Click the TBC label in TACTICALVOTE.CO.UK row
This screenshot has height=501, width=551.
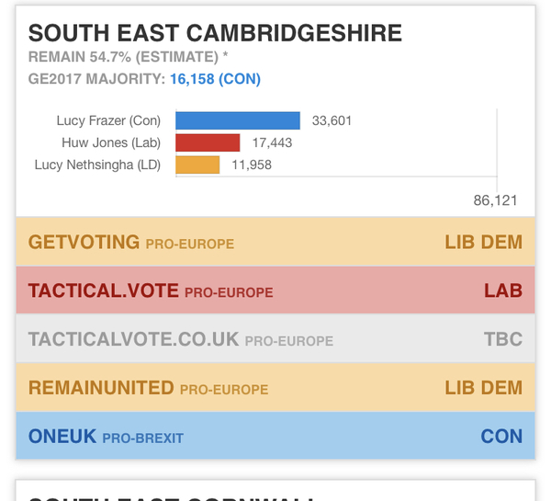(502, 339)
